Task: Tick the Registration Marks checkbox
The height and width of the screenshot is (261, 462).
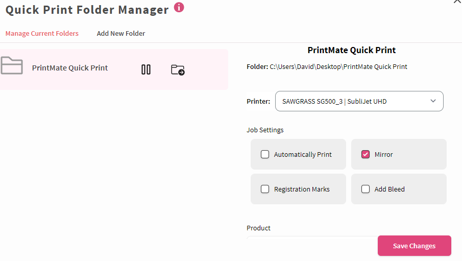Action: coord(265,189)
